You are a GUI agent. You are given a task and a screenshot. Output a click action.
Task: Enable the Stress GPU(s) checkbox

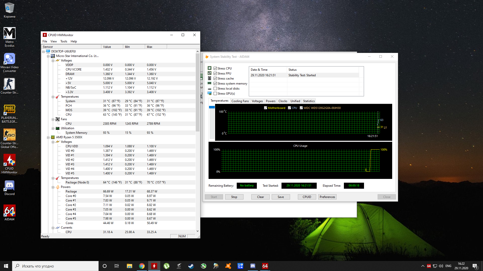click(215, 94)
